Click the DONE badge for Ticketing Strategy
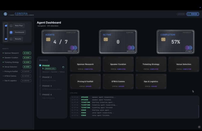The image size is (202, 131). pyautogui.click(x=27, y=62)
